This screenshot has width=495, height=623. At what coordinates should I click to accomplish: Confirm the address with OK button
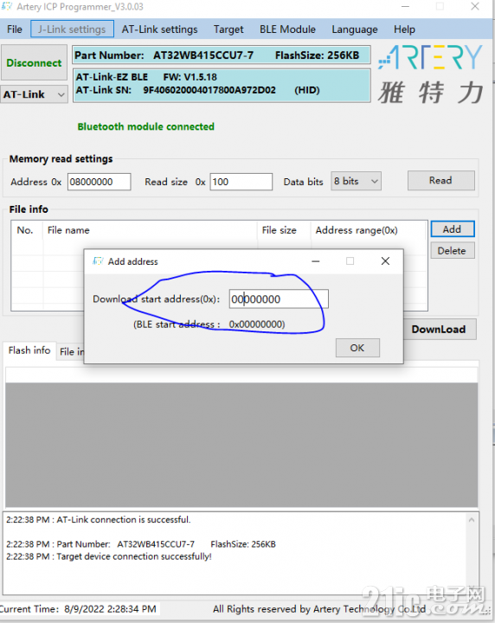click(357, 348)
